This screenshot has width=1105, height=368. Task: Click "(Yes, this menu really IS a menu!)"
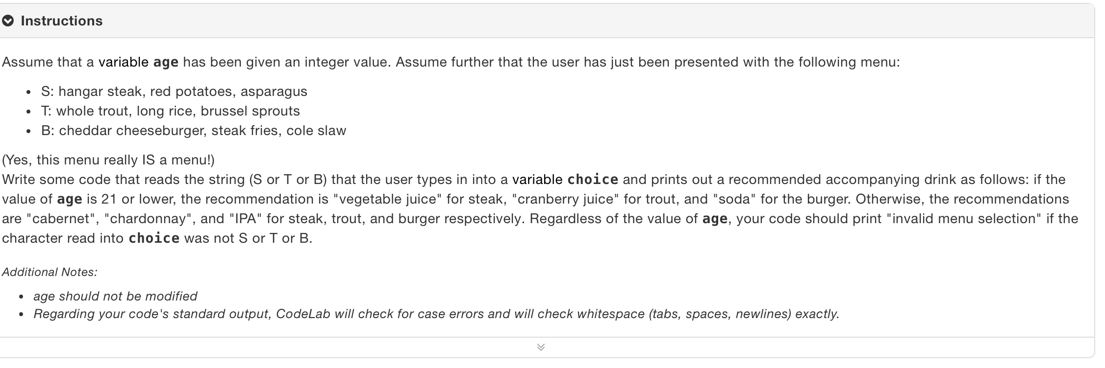click(x=108, y=160)
